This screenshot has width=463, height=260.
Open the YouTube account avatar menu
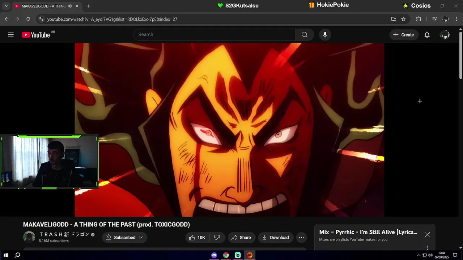(445, 35)
